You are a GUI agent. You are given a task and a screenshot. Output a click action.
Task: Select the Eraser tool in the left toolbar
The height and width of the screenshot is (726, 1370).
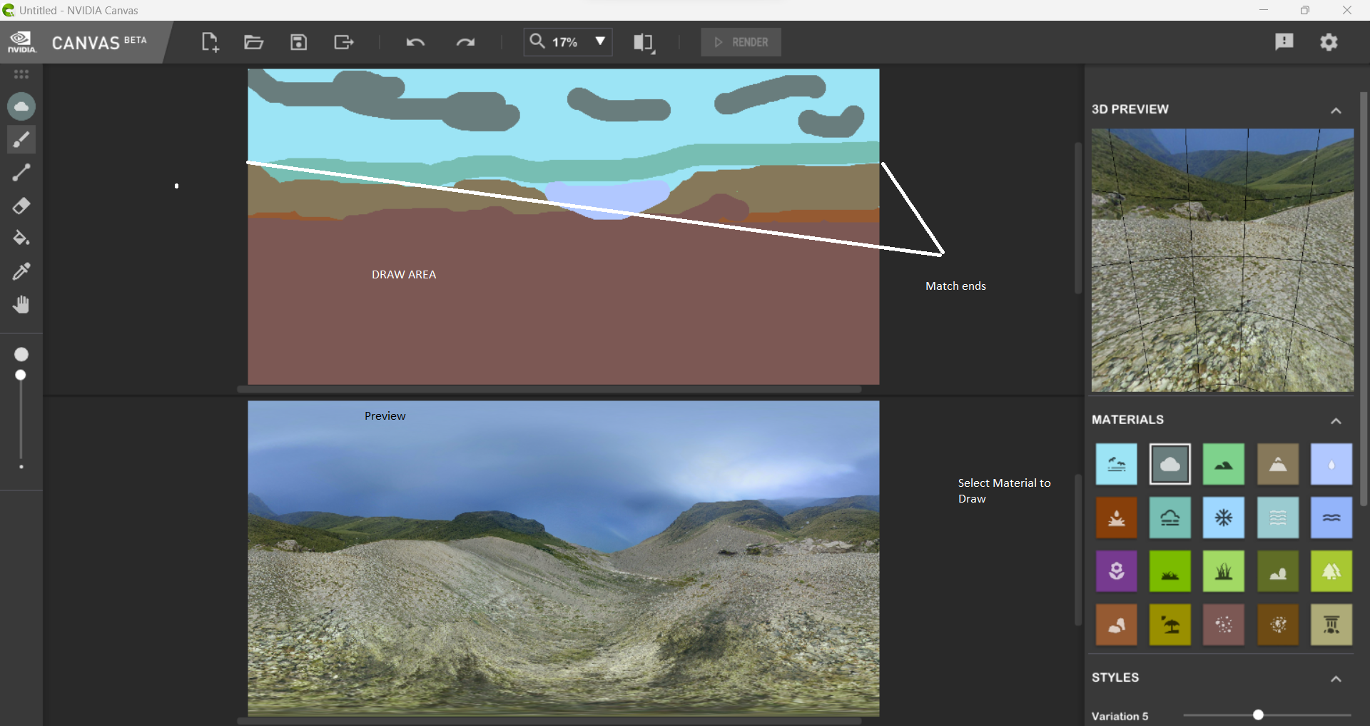pyautogui.click(x=21, y=206)
